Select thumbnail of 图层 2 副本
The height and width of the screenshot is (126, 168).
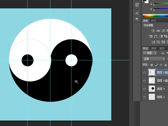click(152, 72)
